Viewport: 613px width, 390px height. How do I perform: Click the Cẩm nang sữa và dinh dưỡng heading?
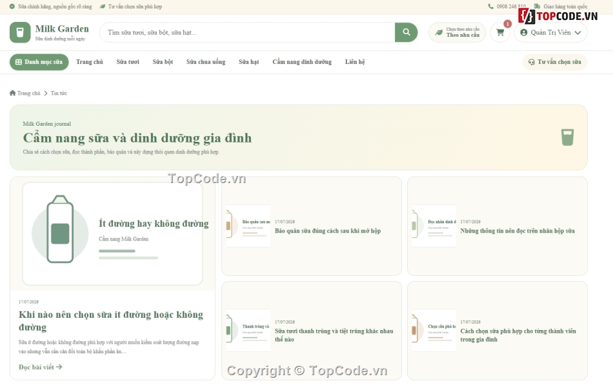pos(137,138)
